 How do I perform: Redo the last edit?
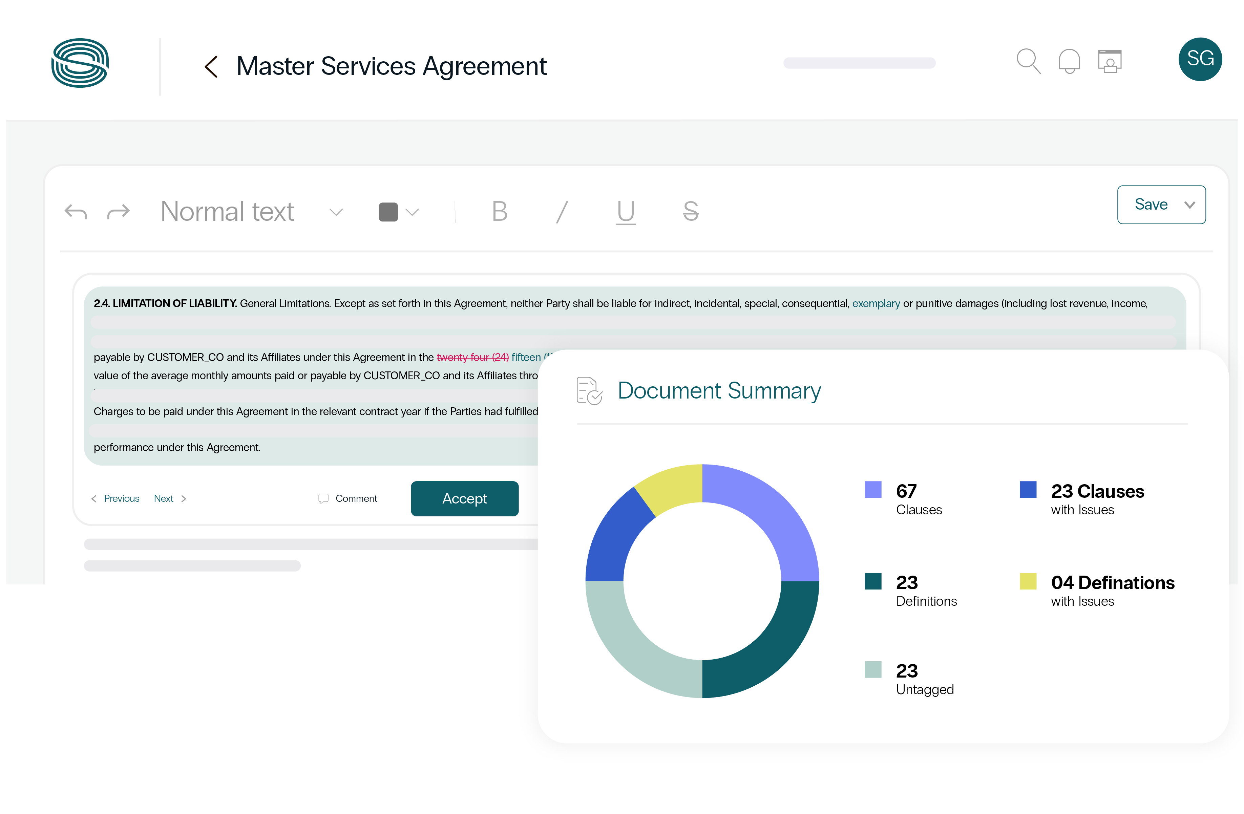(118, 211)
